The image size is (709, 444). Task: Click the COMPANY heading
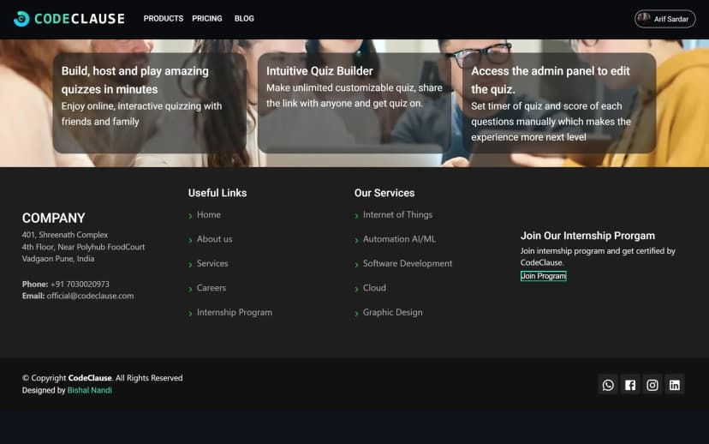point(53,219)
